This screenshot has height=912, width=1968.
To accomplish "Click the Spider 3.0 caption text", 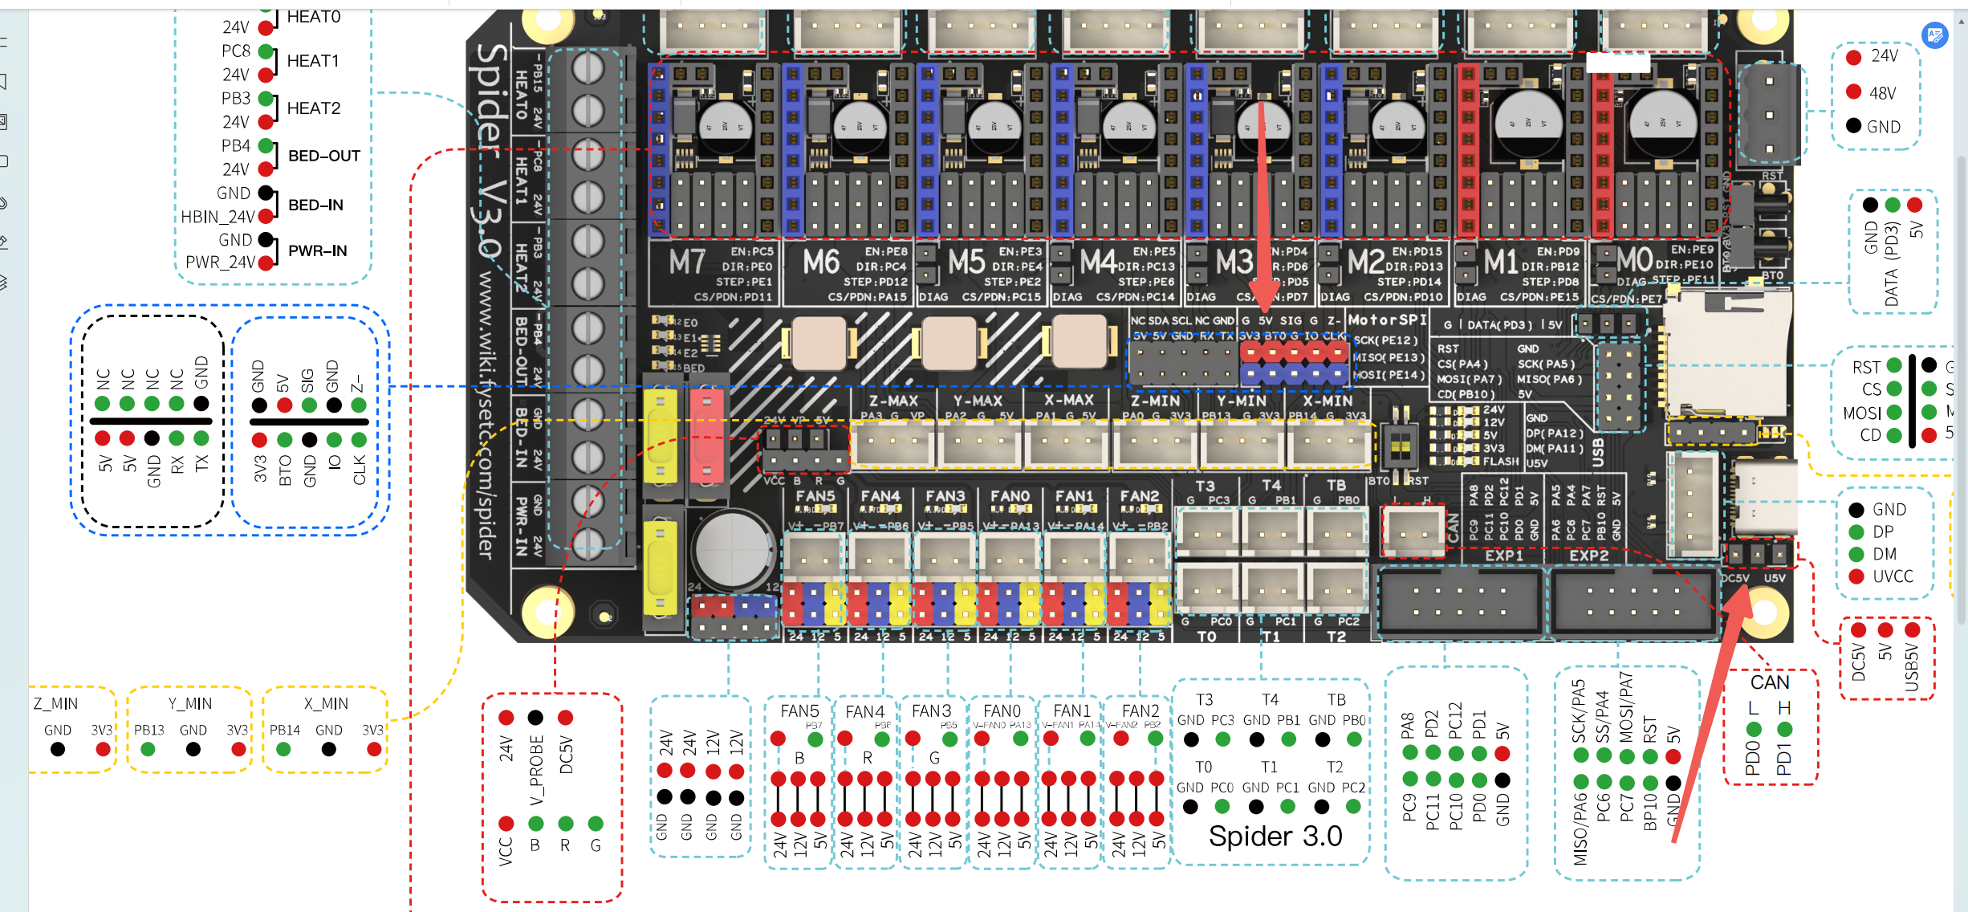I will (1275, 836).
